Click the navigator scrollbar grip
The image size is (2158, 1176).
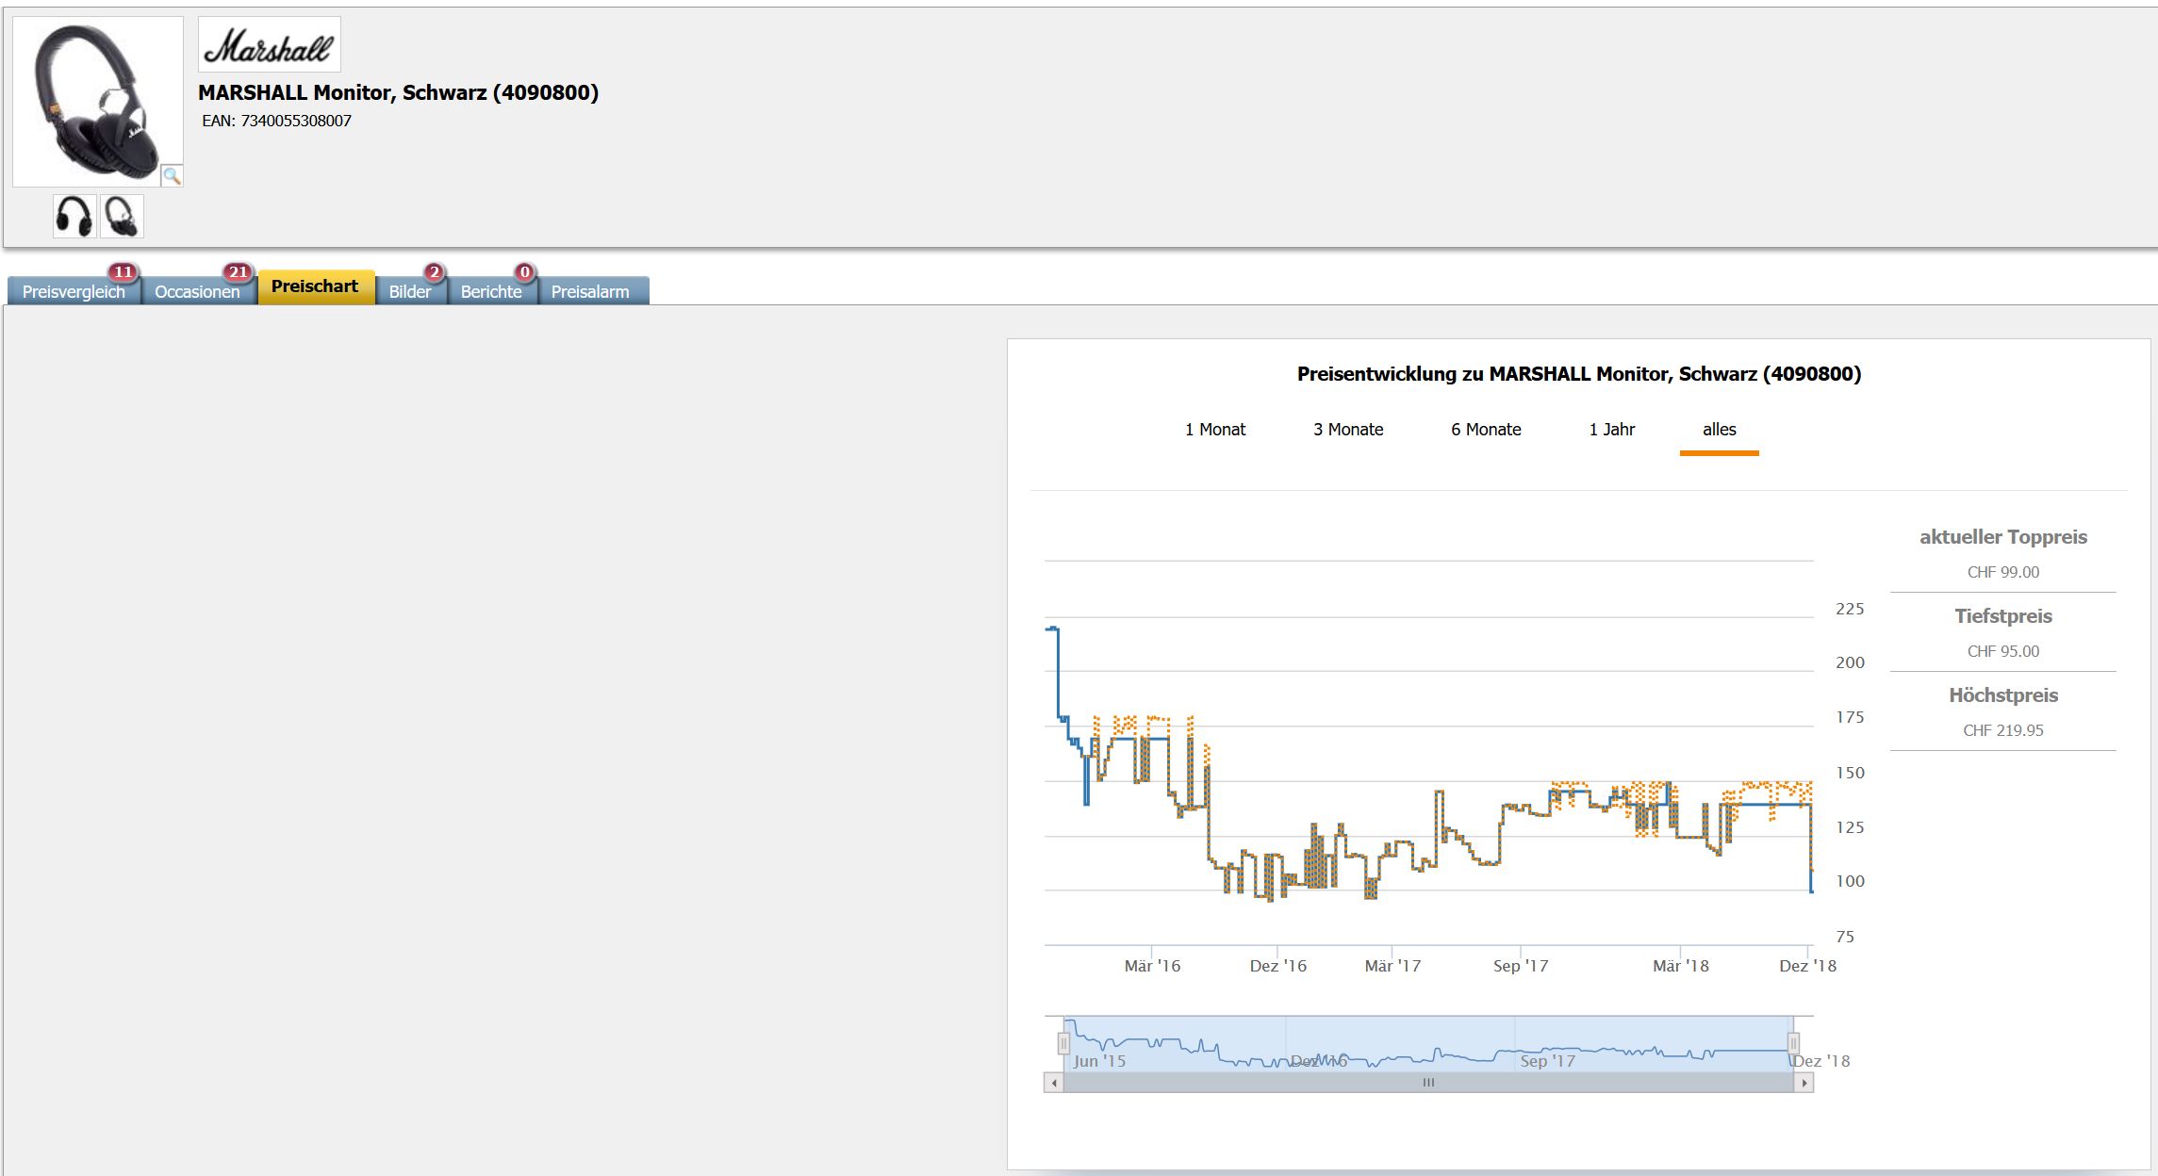click(x=1428, y=1083)
